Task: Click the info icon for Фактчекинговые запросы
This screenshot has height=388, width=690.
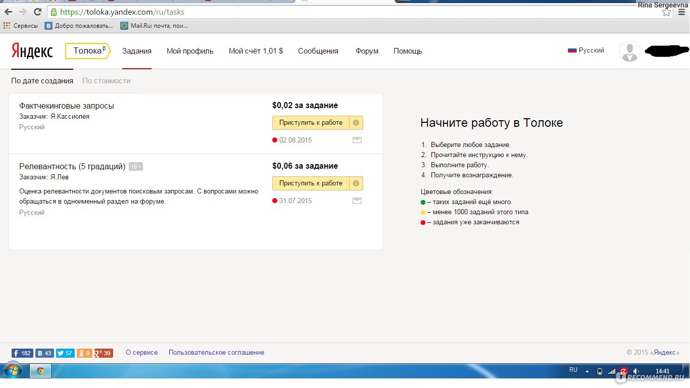Action: pos(356,123)
